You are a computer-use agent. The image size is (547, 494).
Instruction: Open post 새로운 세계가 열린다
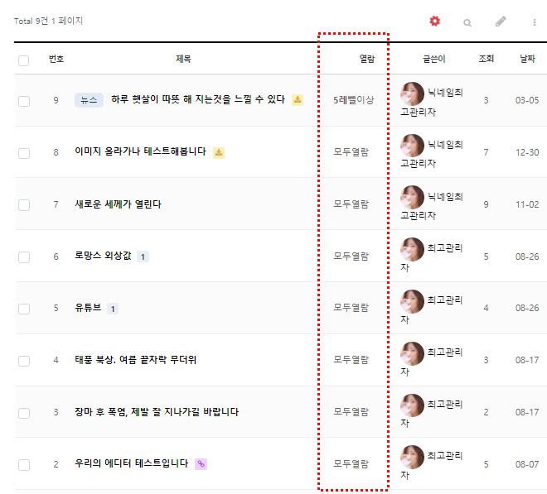(118, 204)
